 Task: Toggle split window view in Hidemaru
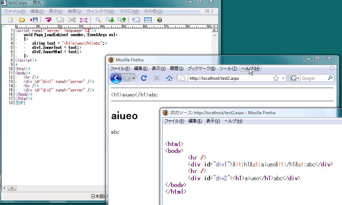click(x=148, y=20)
